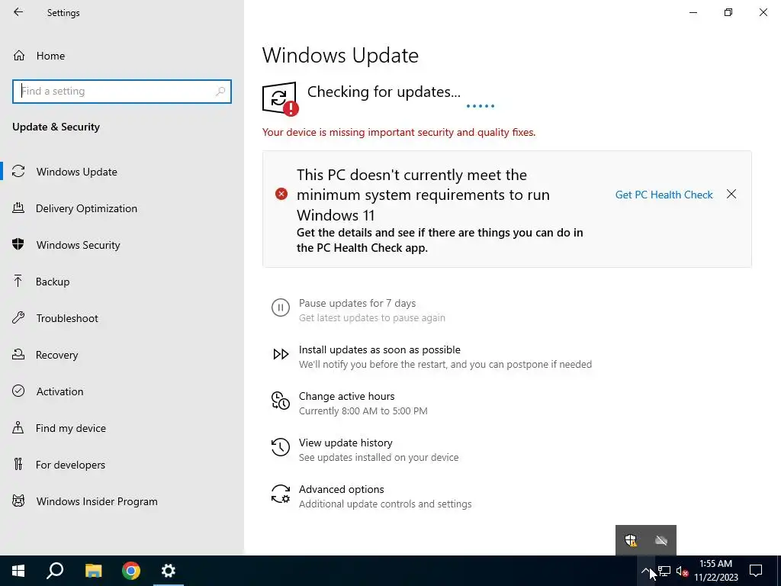This screenshot has height=586, width=781.
Task: Click the search magnifier in Find a setting
Action: click(x=220, y=92)
